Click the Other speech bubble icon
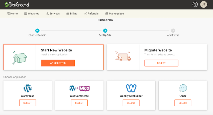213x115 pixels. [x=183, y=88]
